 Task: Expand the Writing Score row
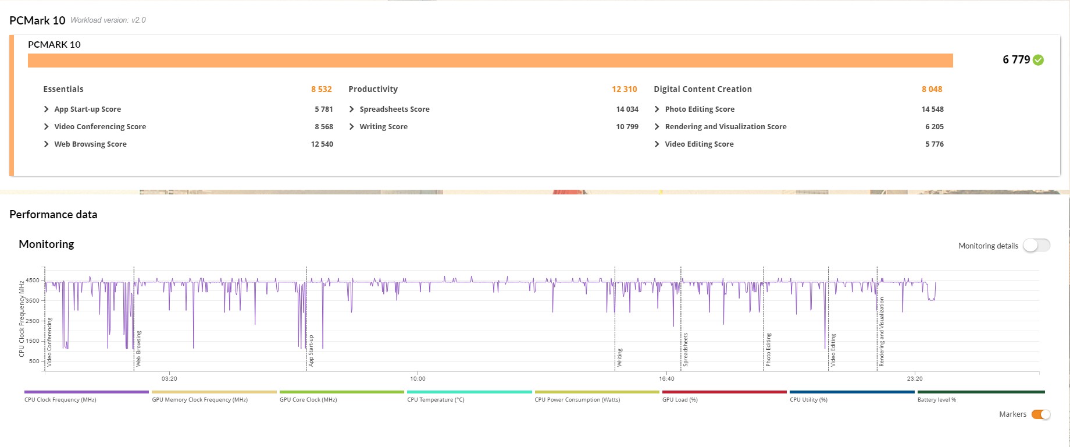(352, 127)
